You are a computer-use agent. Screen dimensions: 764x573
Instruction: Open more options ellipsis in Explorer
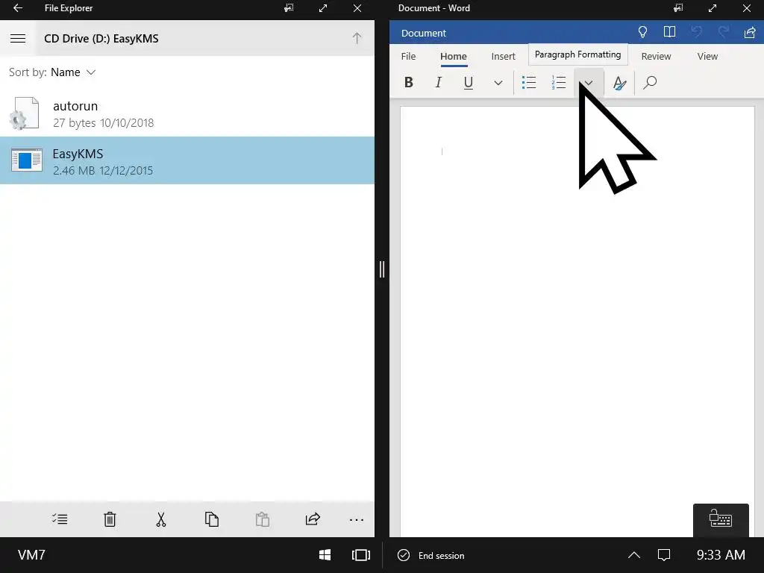click(357, 520)
